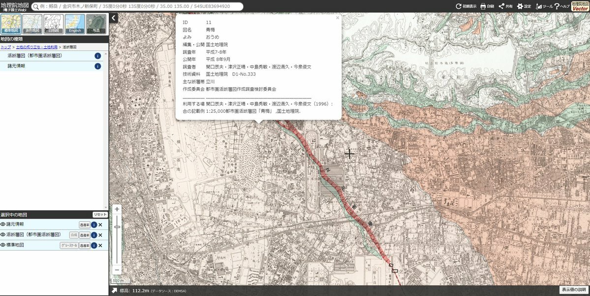Screen dimensions: 590x296
Task: Go to 土地の成り立ち・土地利用 breadcrumb link
Action: point(36,47)
